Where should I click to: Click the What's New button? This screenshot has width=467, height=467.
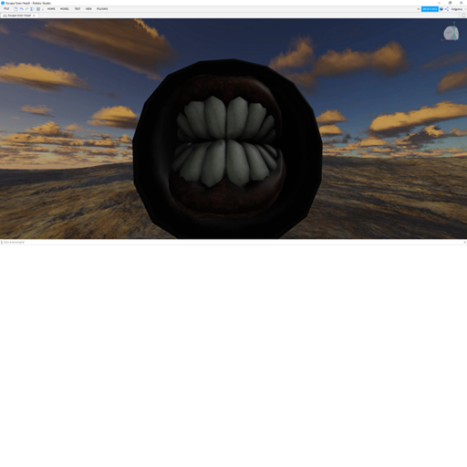pos(430,9)
